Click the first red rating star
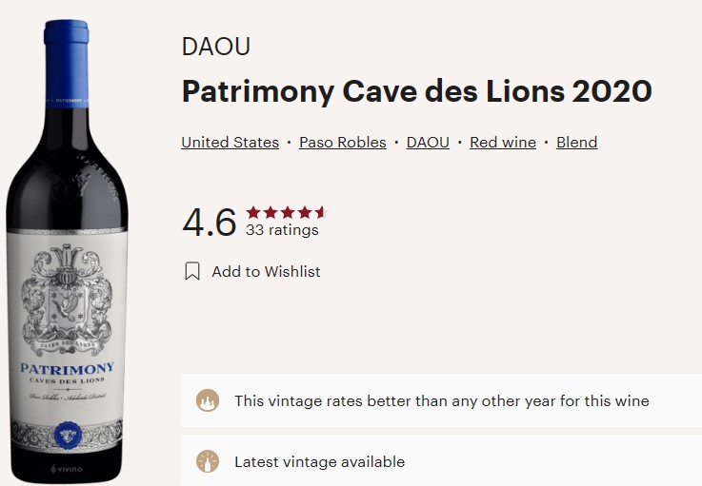This screenshot has height=486, width=702. coord(253,212)
